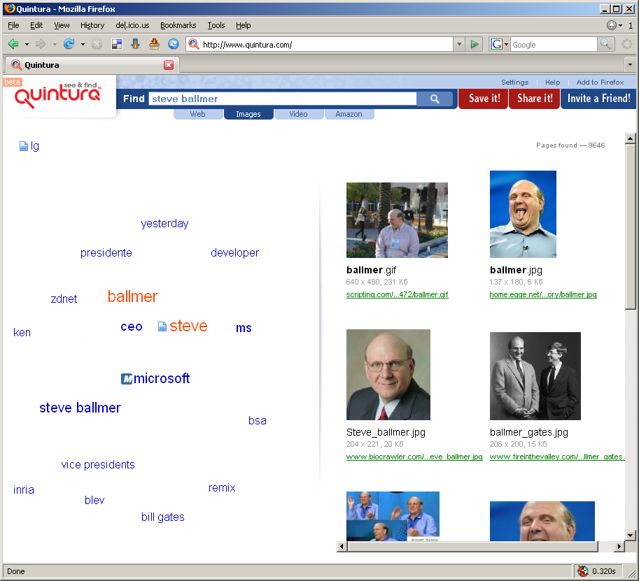Open the View menu
Viewport: 639px width, 581px height.
click(62, 25)
